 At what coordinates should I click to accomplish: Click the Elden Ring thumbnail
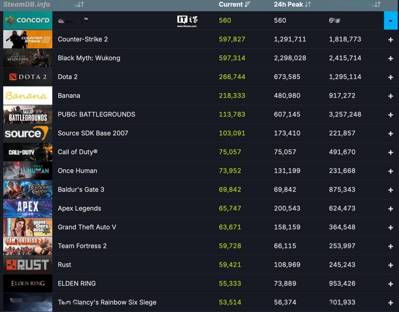tap(28, 284)
